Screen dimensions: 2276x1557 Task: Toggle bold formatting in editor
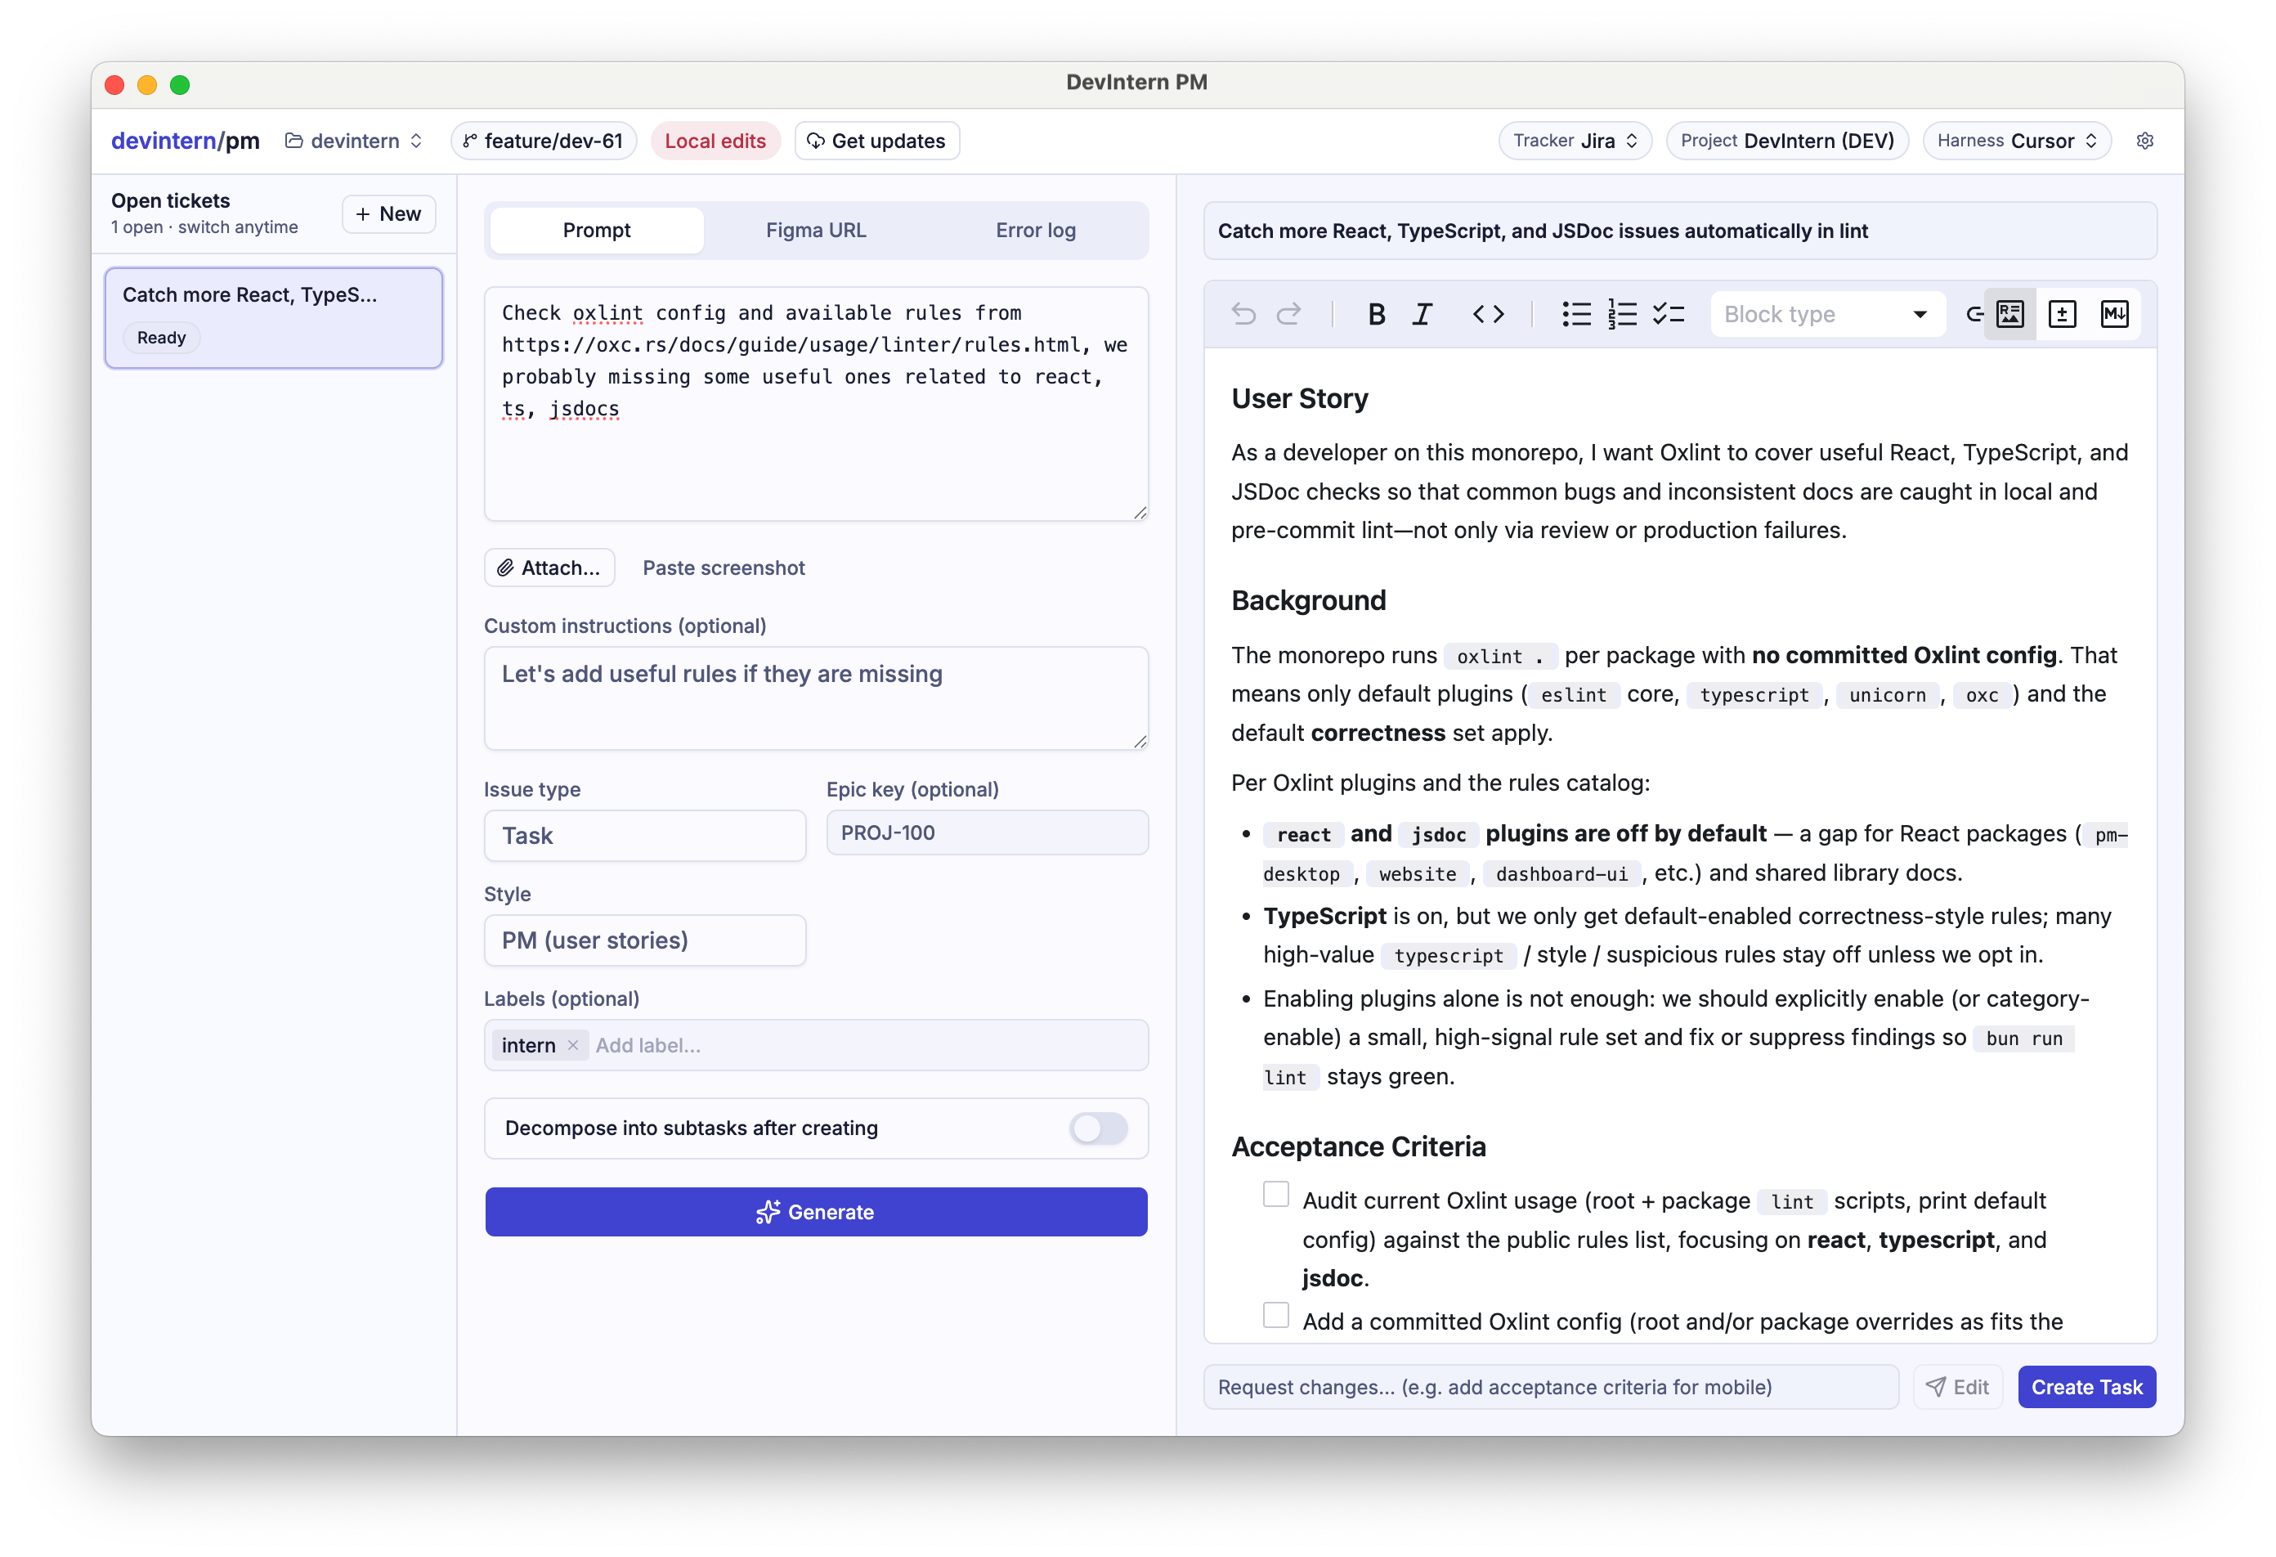pos(1376,313)
